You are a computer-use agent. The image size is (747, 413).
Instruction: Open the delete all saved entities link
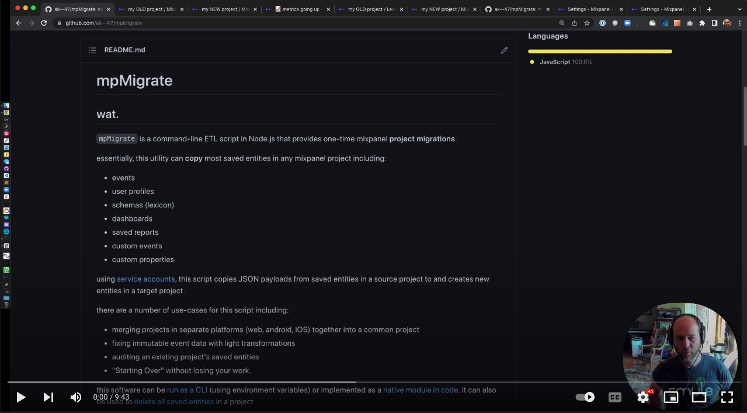(174, 402)
